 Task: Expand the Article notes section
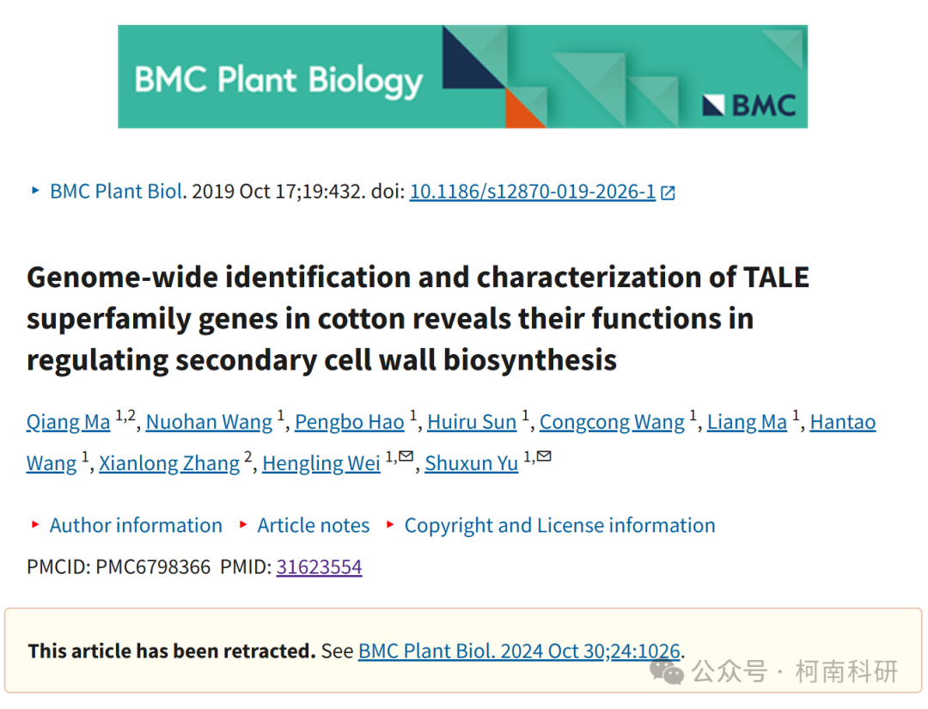pos(313,526)
